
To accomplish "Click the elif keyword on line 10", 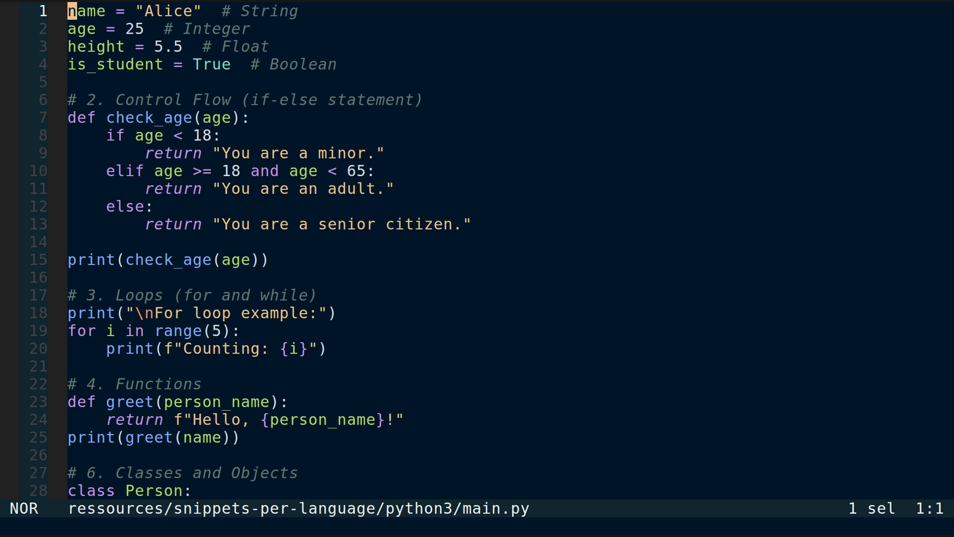I will point(124,171).
